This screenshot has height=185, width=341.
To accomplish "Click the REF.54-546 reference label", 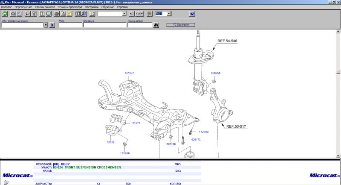I will tap(227, 41).
